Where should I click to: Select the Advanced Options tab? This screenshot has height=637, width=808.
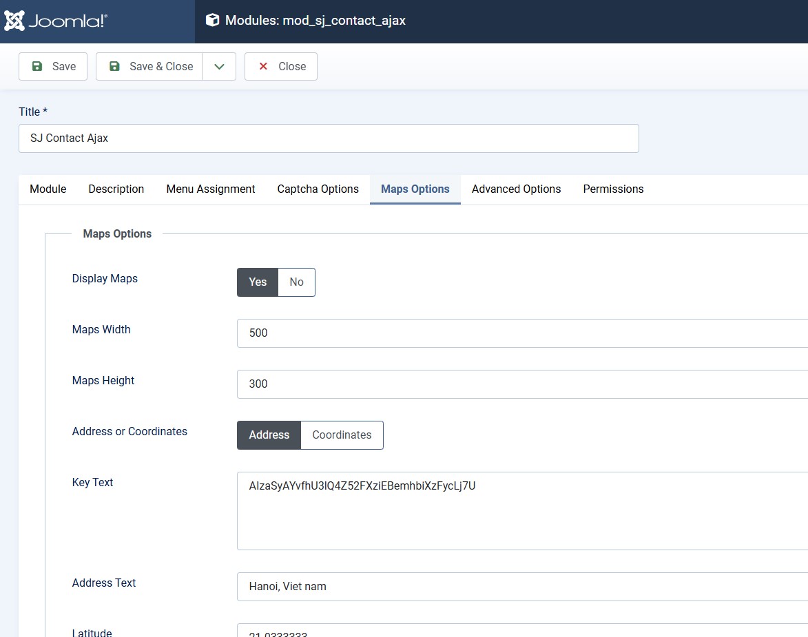click(516, 189)
